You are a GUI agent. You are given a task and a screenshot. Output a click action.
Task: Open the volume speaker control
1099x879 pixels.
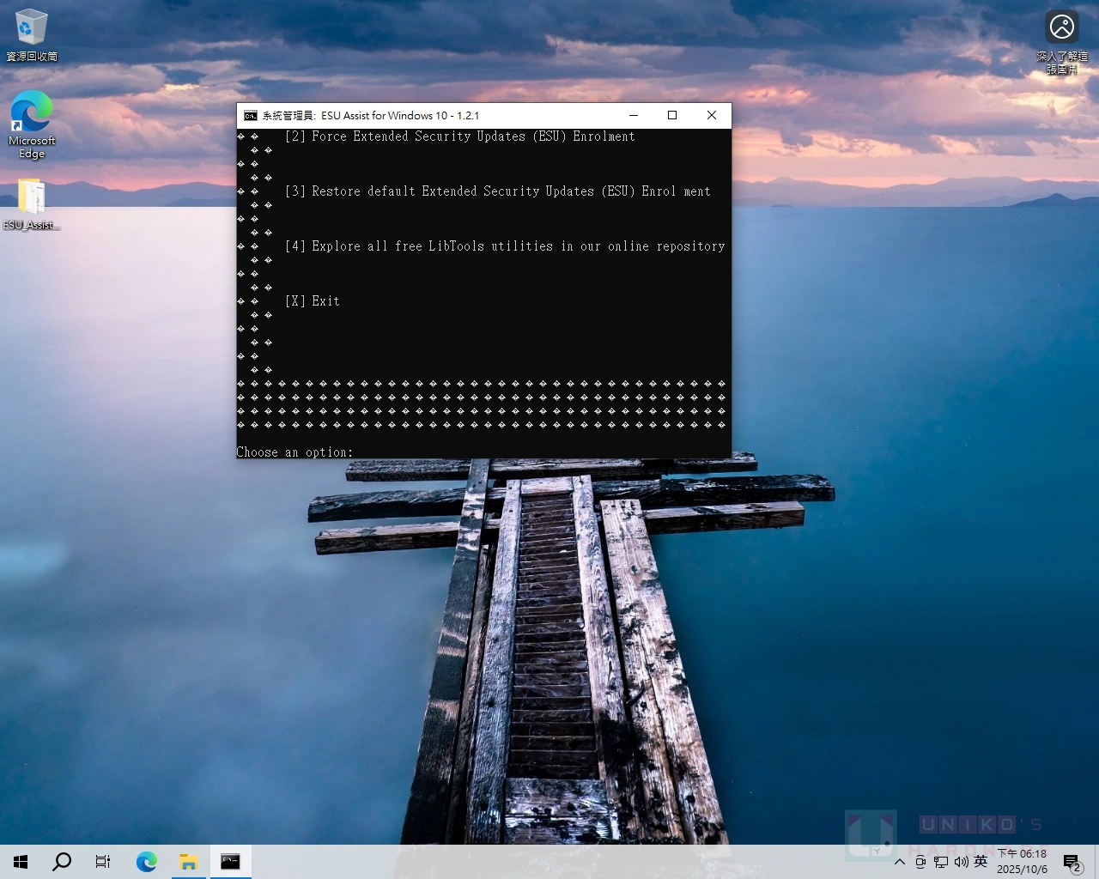pos(961,862)
